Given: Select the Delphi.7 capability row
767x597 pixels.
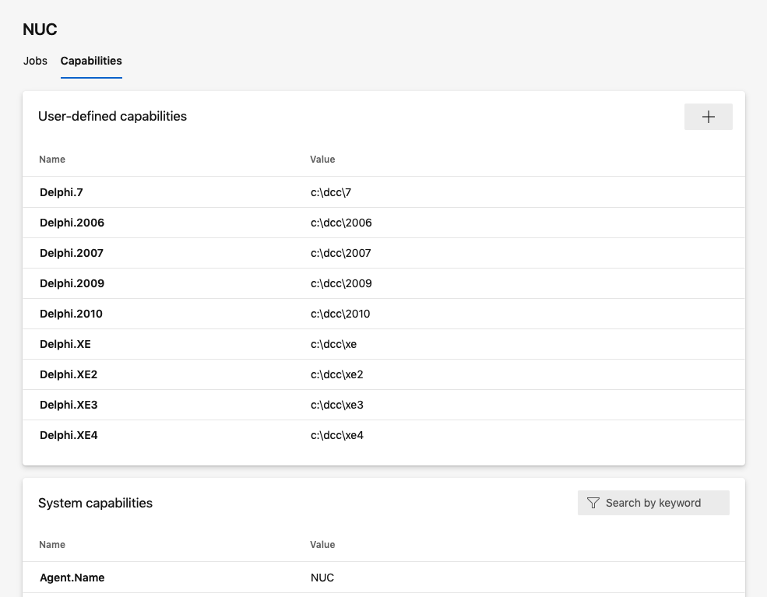Looking at the screenshot, I should (x=383, y=192).
